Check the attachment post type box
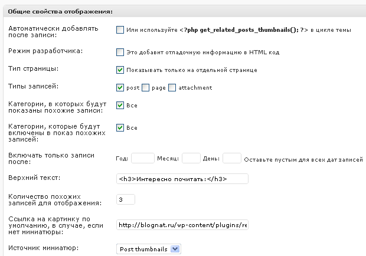This screenshot has width=366, height=256. 172,88
